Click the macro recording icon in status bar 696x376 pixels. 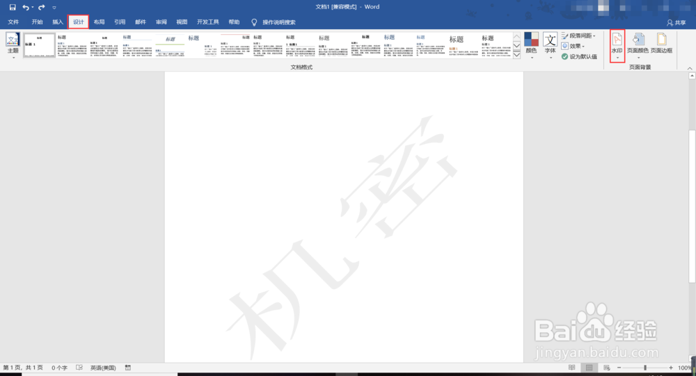[128, 368]
